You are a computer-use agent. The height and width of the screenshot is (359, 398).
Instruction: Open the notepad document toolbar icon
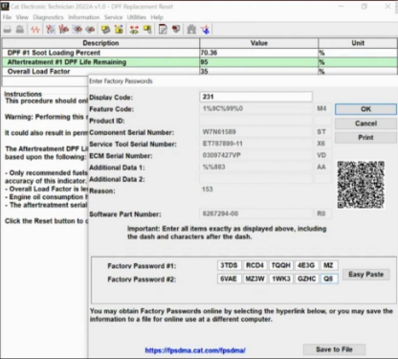[x=163, y=30]
